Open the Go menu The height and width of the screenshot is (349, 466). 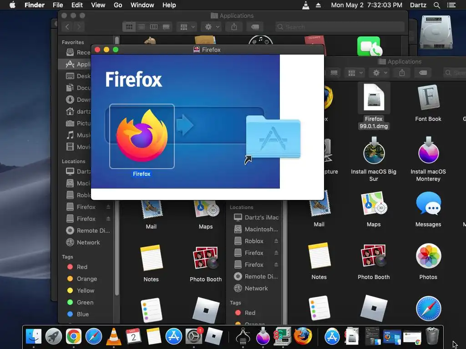(118, 5)
